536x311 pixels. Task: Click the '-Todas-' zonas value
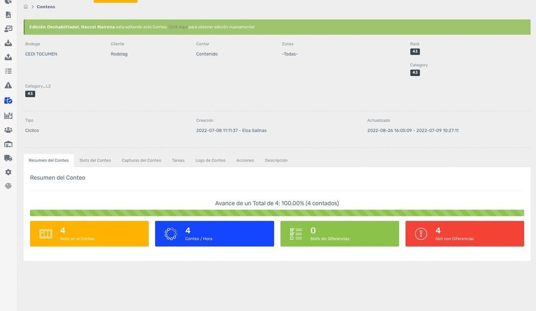(x=289, y=54)
